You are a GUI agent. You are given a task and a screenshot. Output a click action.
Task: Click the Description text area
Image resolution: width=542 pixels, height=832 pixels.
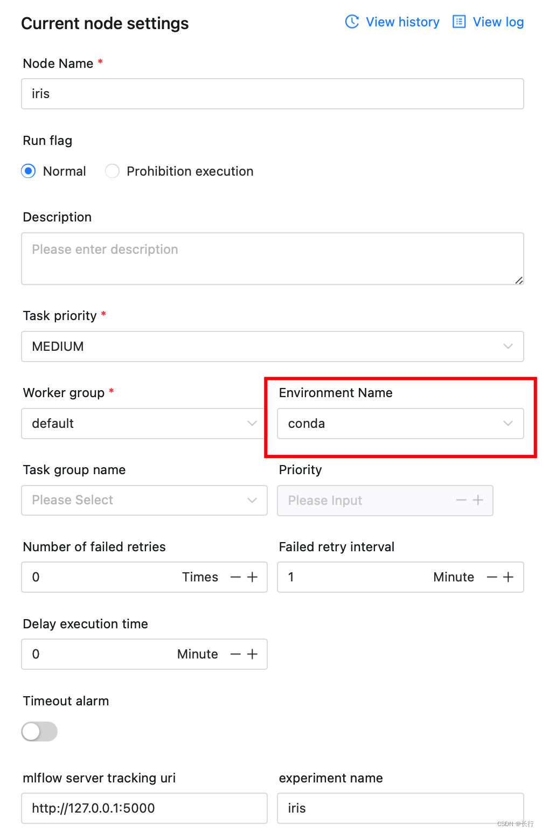point(273,259)
